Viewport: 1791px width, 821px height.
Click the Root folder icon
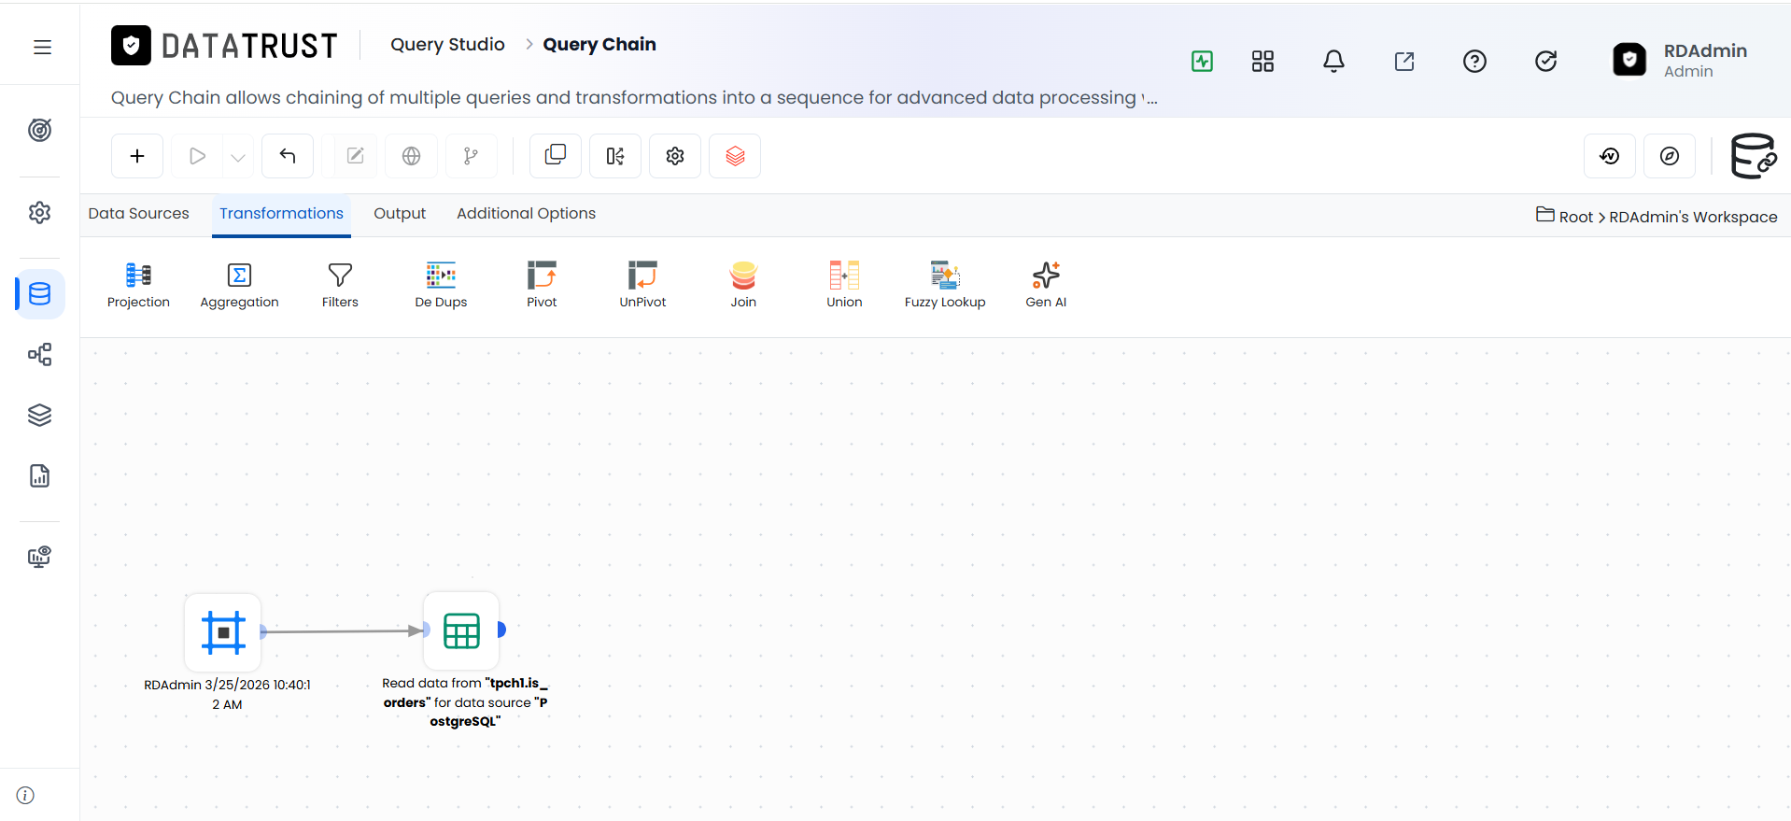pyautogui.click(x=1545, y=215)
